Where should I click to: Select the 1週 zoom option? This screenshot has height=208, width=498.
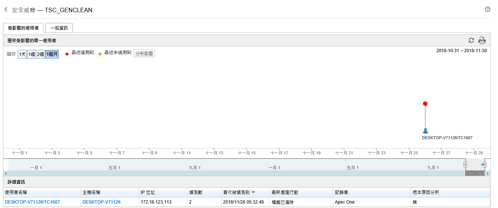pos(31,54)
